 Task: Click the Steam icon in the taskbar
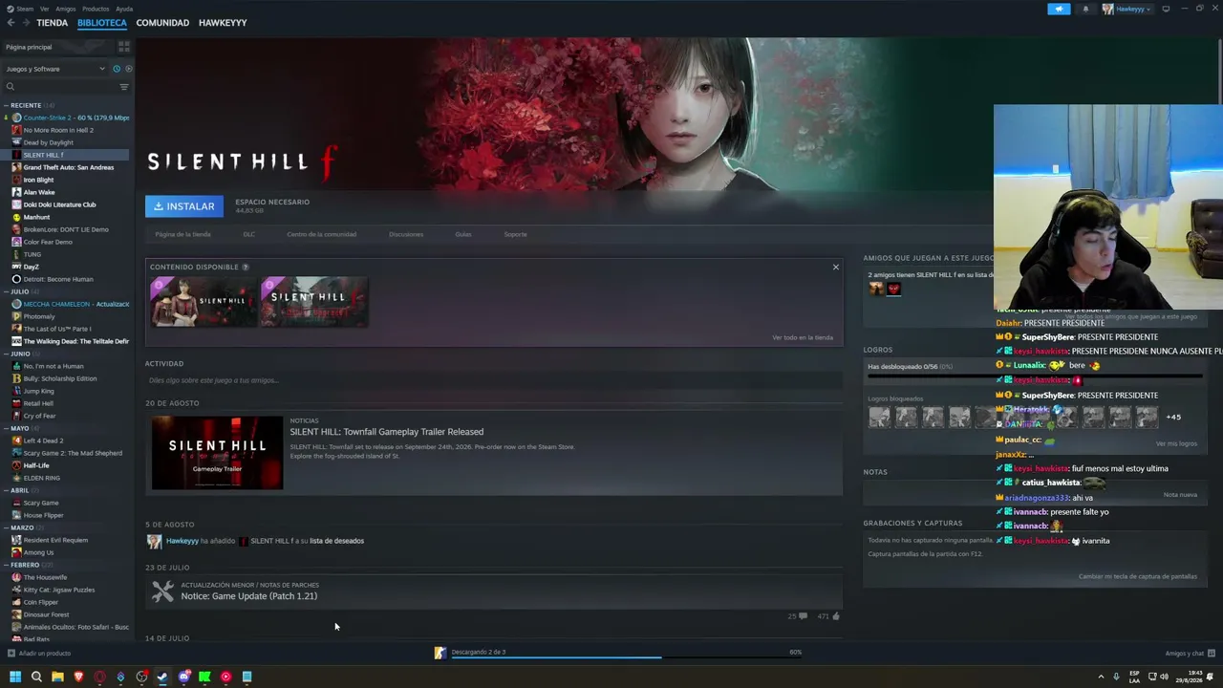(x=162, y=677)
